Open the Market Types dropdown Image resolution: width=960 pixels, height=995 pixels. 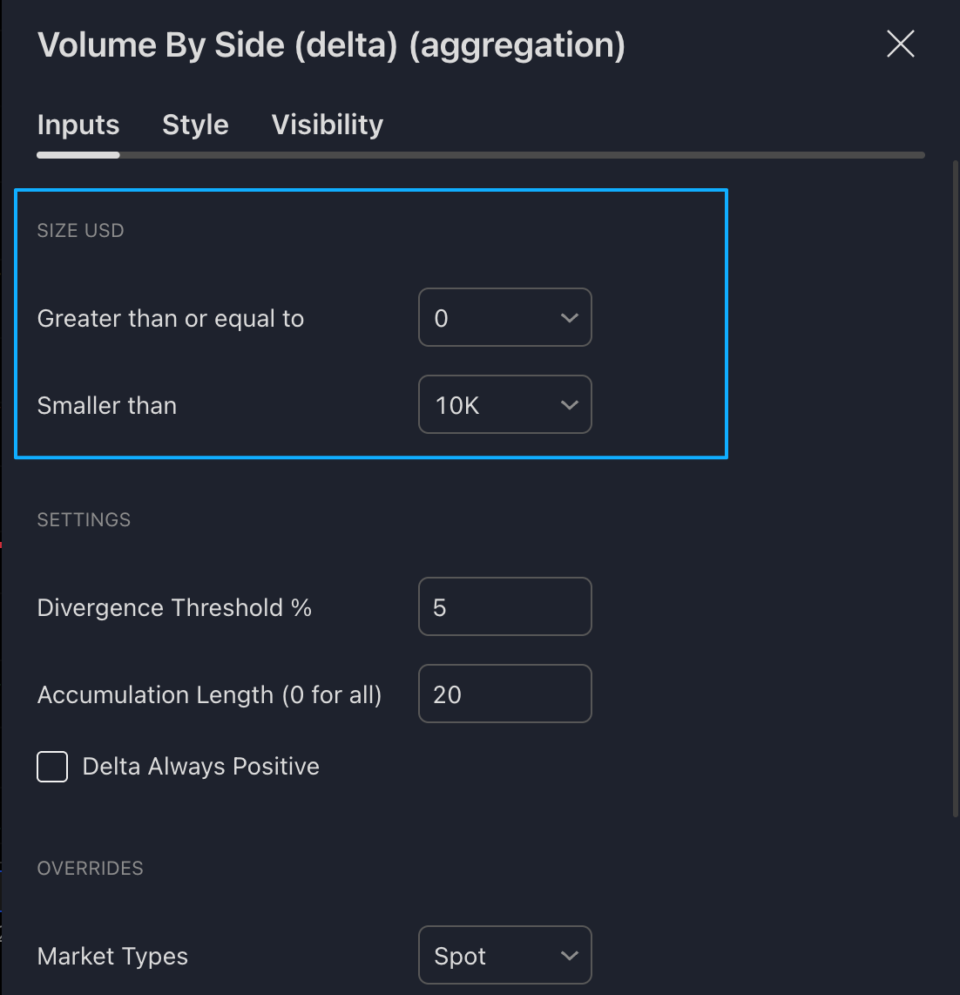point(504,956)
